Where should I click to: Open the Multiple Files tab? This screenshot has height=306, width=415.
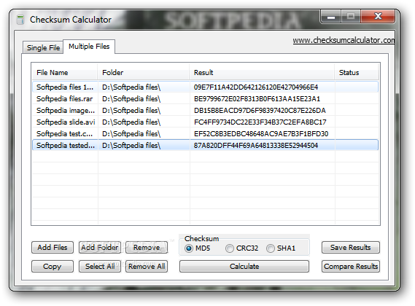pyautogui.click(x=89, y=47)
